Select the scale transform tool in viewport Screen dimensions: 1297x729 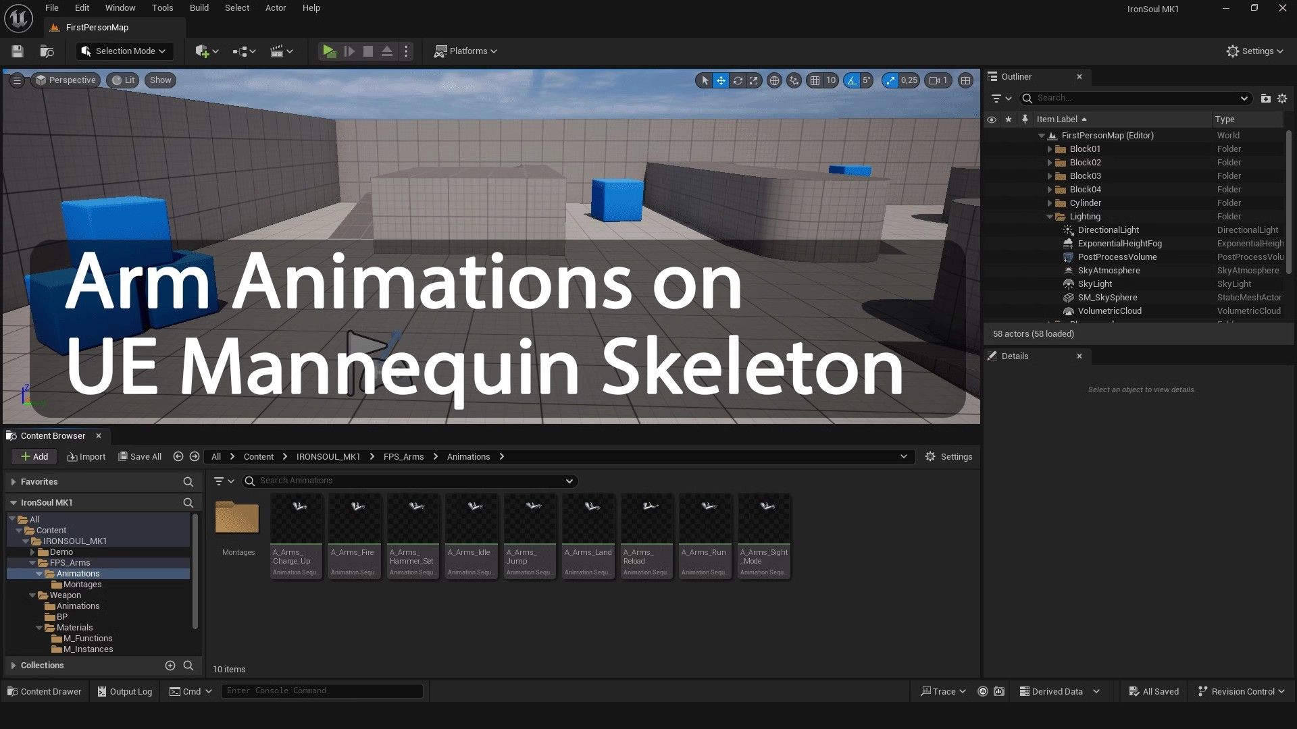(x=754, y=80)
